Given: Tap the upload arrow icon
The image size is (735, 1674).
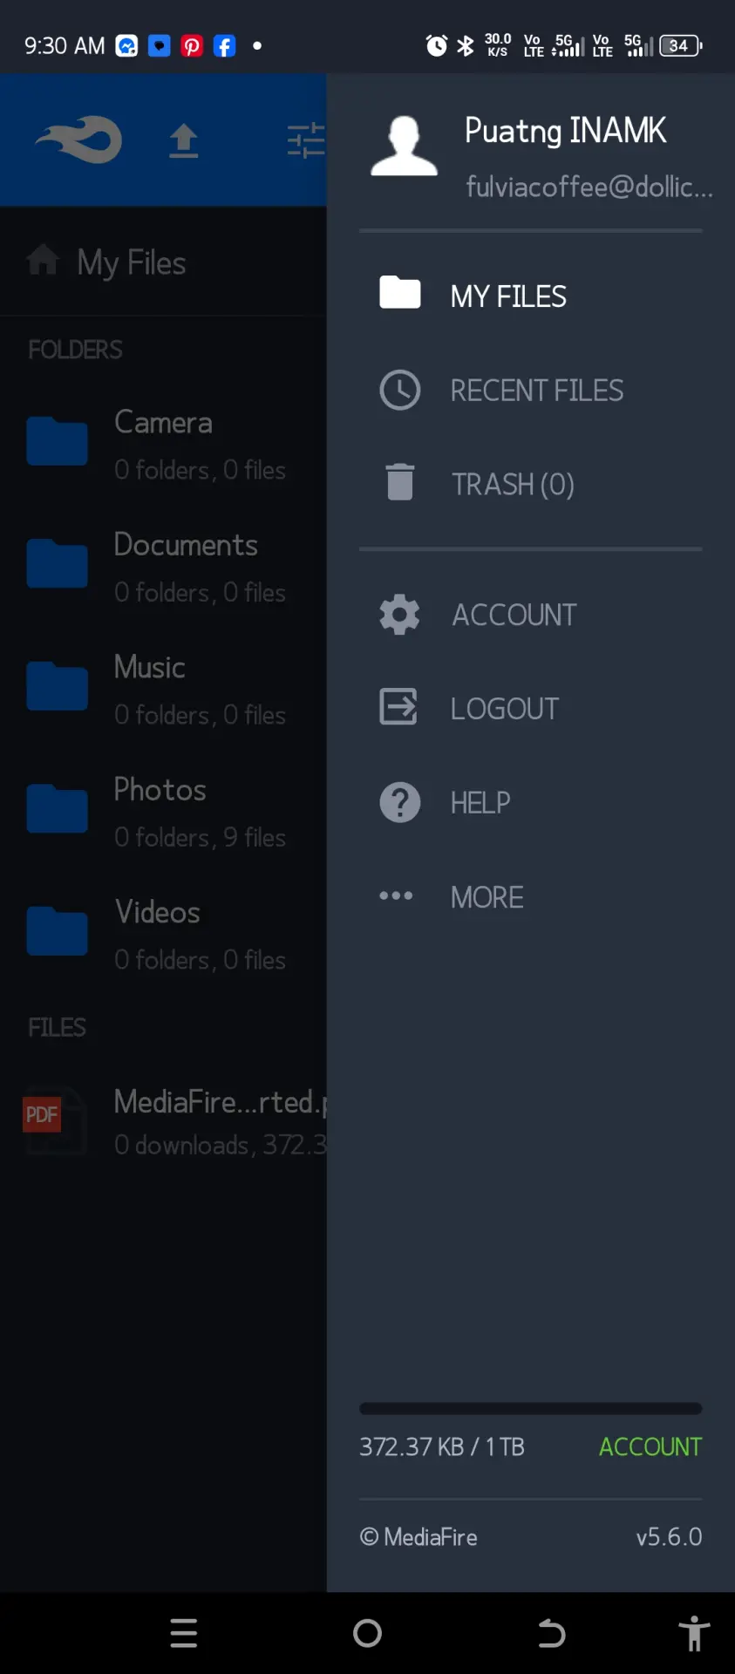Looking at the screenshot, I should 183,140.
